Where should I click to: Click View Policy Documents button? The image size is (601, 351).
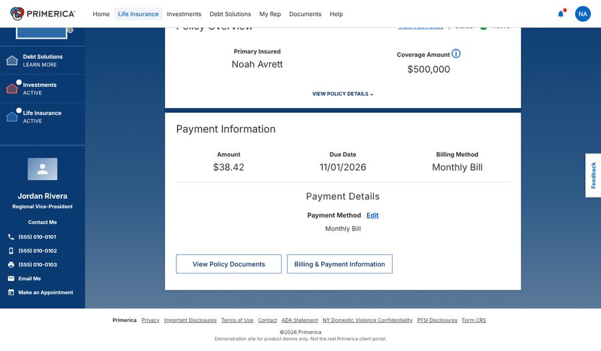click(229, 264)
